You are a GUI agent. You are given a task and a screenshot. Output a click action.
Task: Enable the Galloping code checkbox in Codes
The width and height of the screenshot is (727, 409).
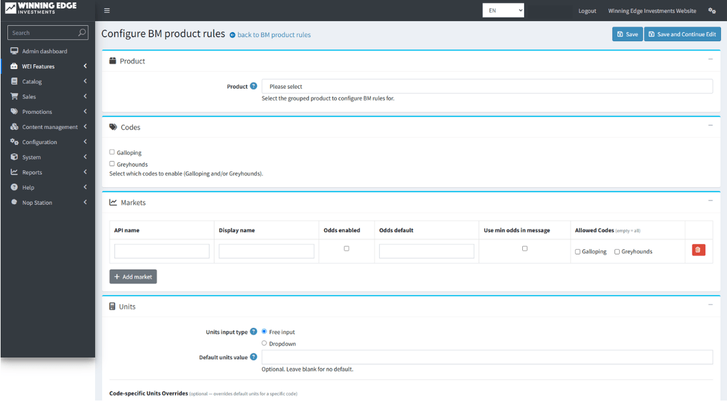[x=112, y=152]
